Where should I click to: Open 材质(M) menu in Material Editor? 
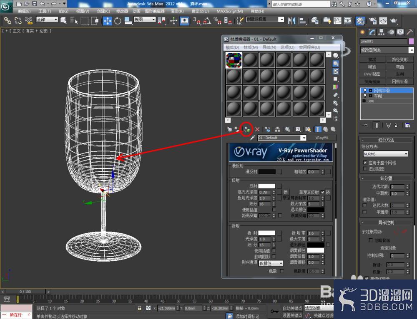251,47
